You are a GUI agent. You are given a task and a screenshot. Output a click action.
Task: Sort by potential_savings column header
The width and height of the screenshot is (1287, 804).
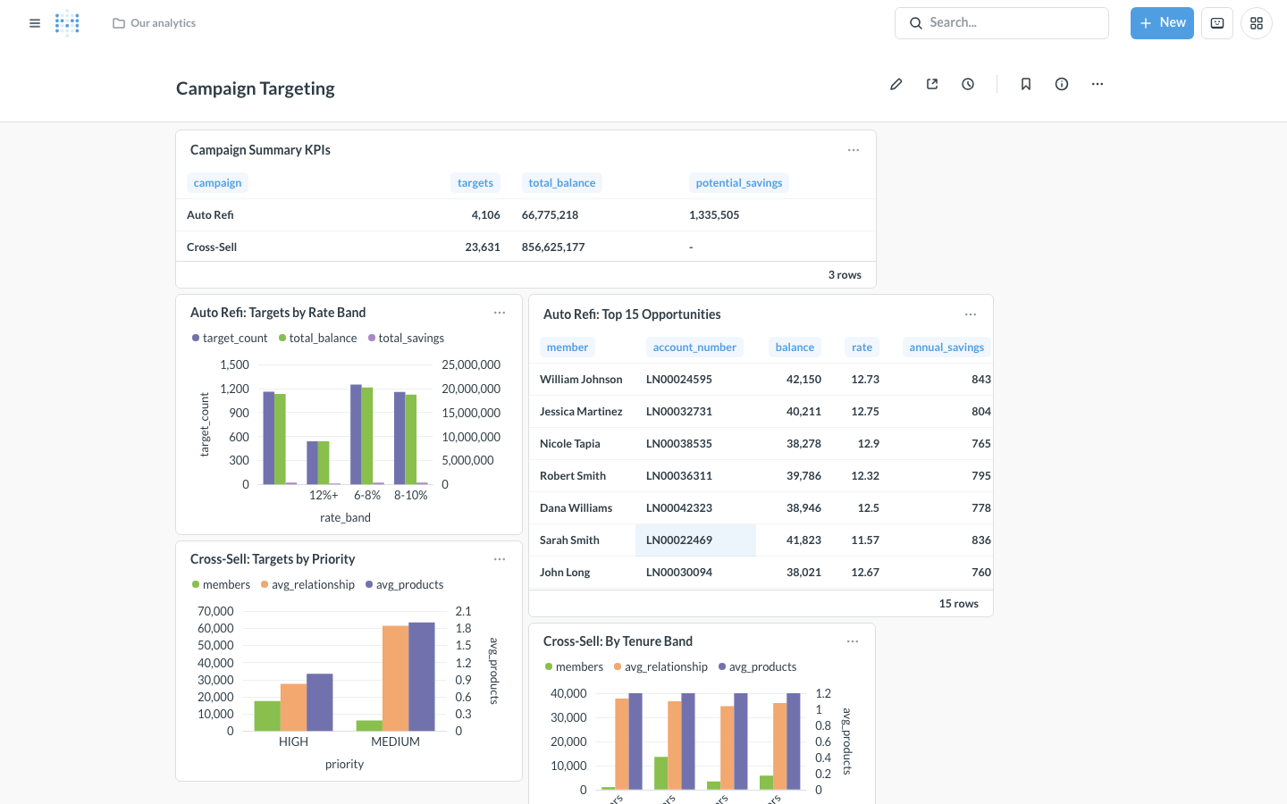pyautogui.click(x=738, y=183)
